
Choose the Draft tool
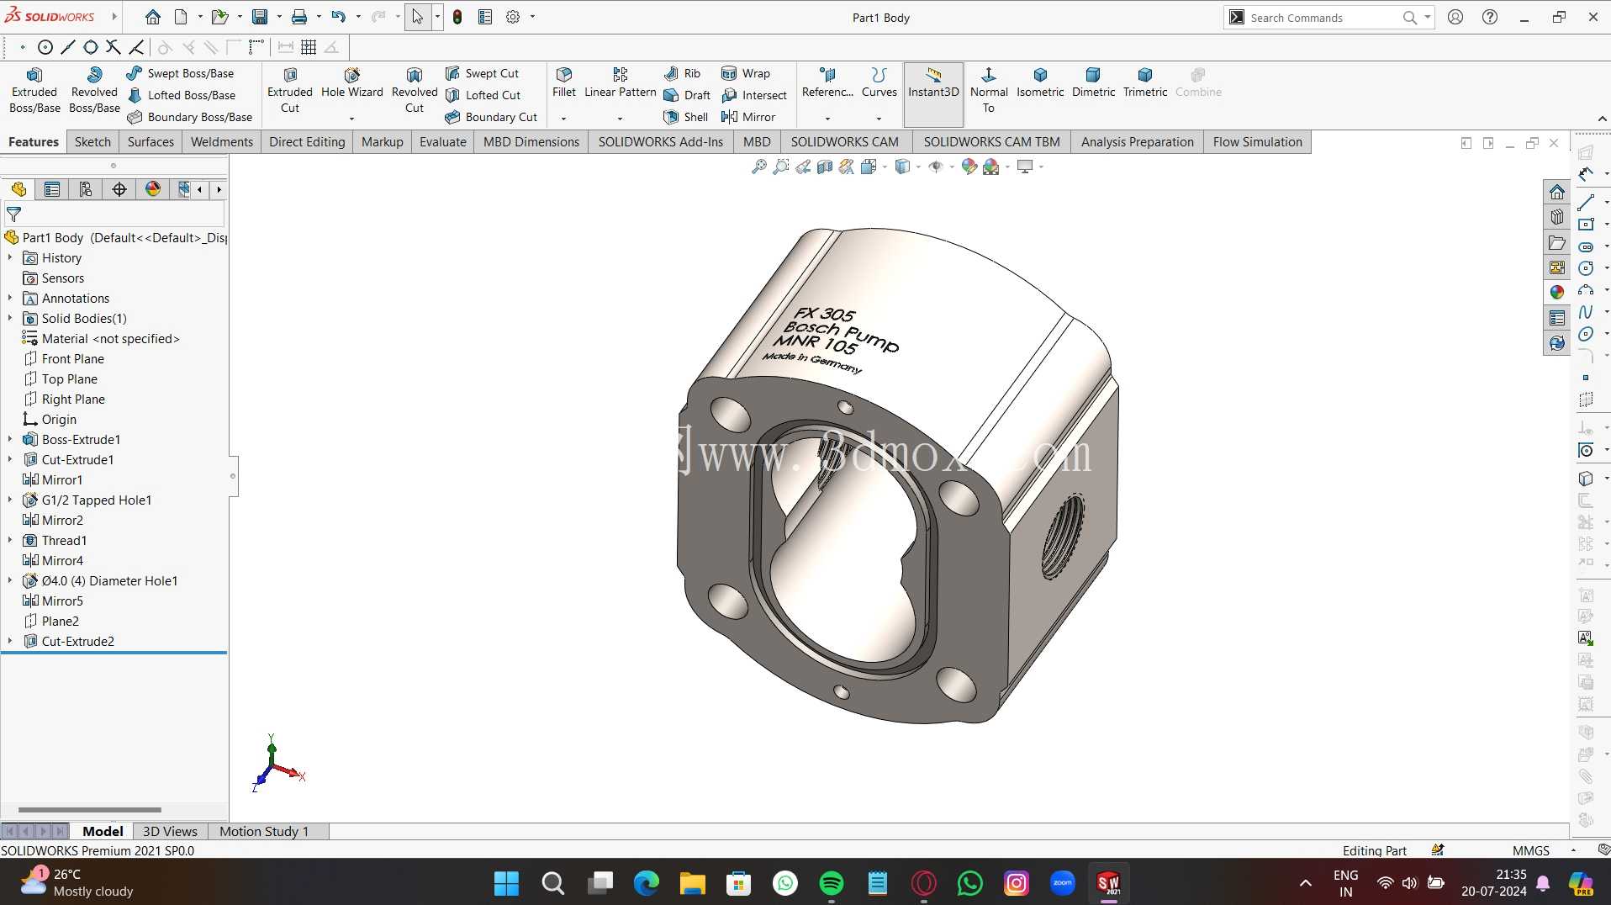click(687, 95)
